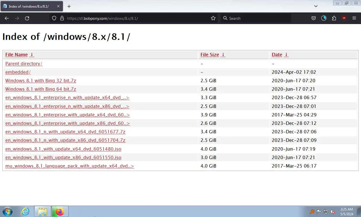Select the 2.6 GiB file size cell
The image size is (361, 217).
click(x=208, y=123)
